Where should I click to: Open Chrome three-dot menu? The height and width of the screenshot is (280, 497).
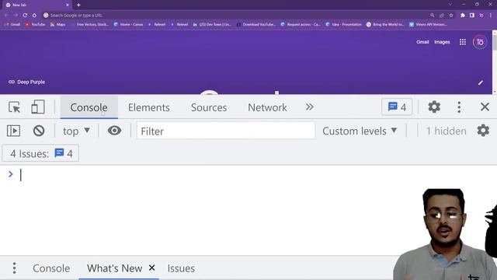pyautogui.click(x=490, y=16)
